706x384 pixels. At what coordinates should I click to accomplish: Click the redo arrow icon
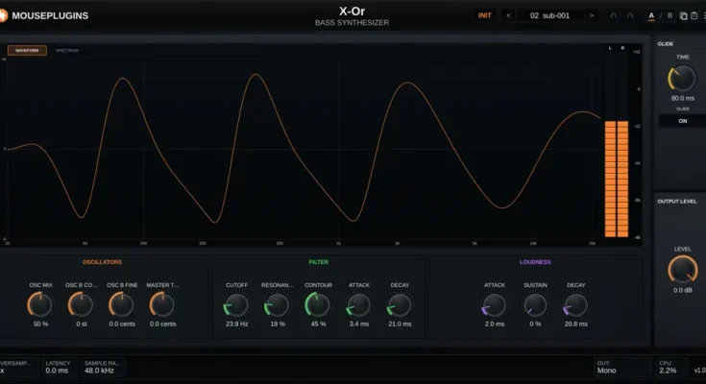[x=630, y=15]
